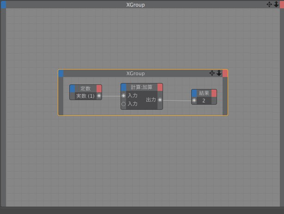Click the outer XGroup vertical resize arrow icon
This screenshot has height=214, width=284.
click(x=276, y=4)
